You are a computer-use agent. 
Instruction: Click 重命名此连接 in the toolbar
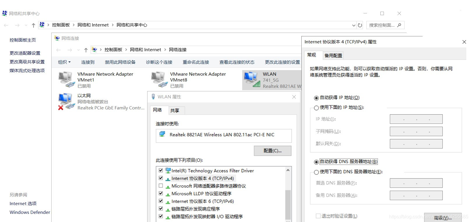(196, 62)
